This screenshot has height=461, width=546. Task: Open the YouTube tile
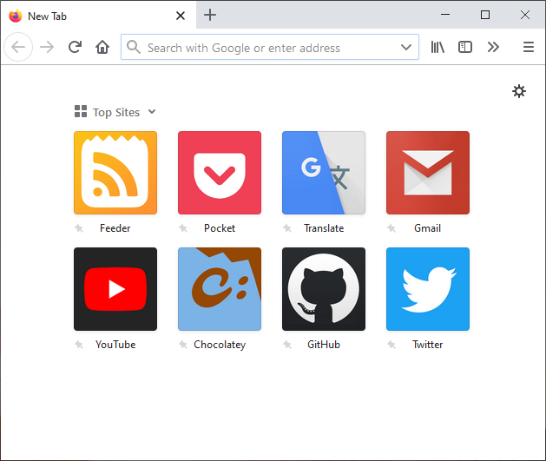[x=115, y=289]
